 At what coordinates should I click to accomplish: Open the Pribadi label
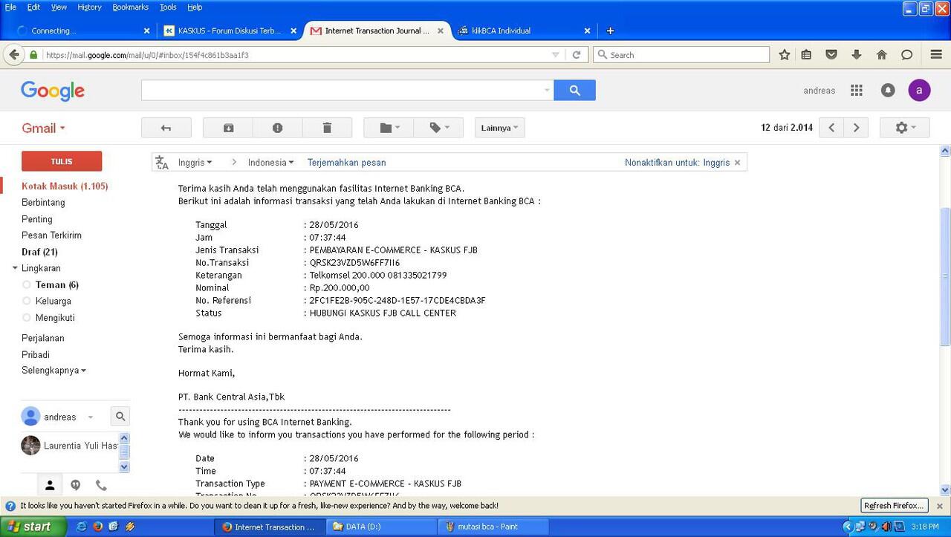click(x=36, y=354)
